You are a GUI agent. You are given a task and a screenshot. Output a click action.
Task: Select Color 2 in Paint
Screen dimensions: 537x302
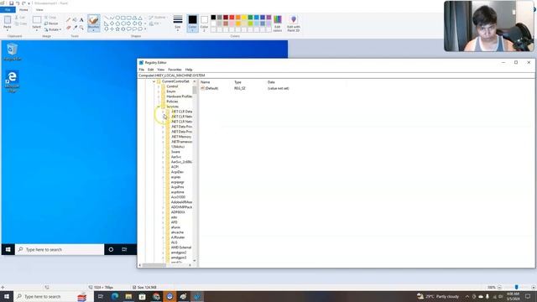tap(204, 23)
